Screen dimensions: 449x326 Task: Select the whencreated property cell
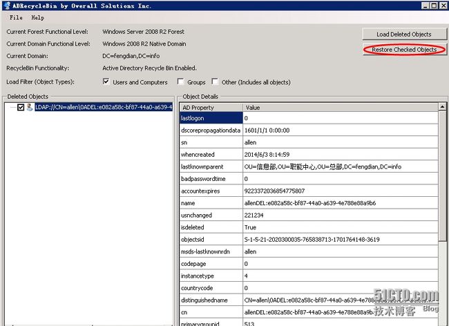(211, 155)
